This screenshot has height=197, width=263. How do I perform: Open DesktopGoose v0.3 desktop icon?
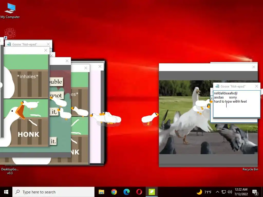pos(10,171)
